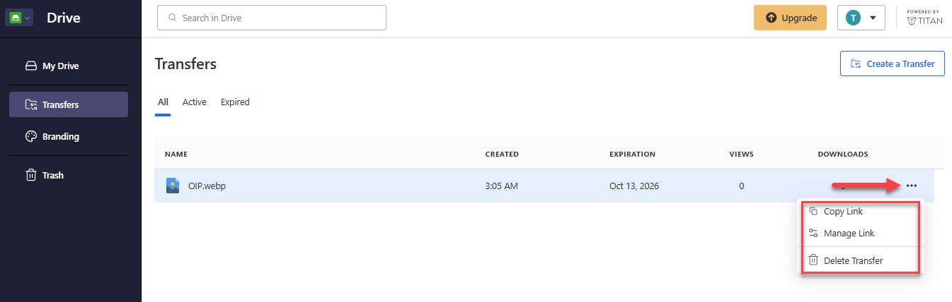This screenshot has width=952, height=302.
Task: Switch to the Expired tab
Action: 235,102
